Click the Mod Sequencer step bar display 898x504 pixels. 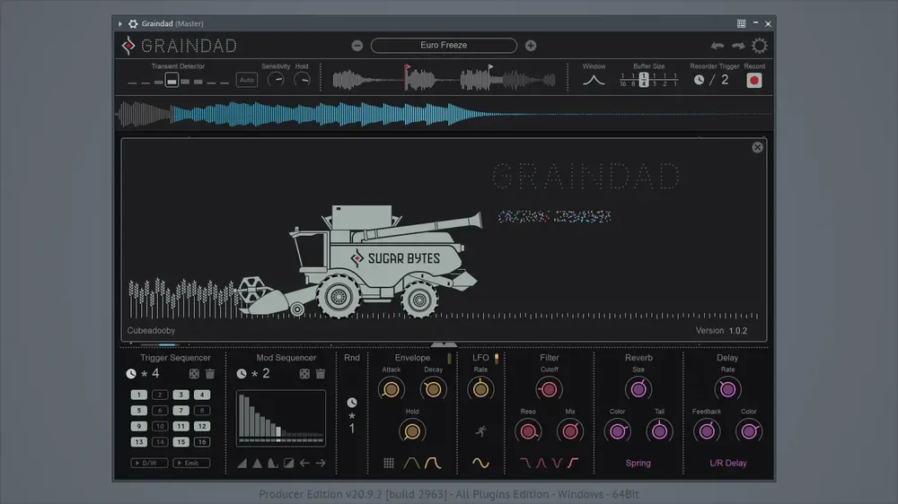tap(280, 418)
